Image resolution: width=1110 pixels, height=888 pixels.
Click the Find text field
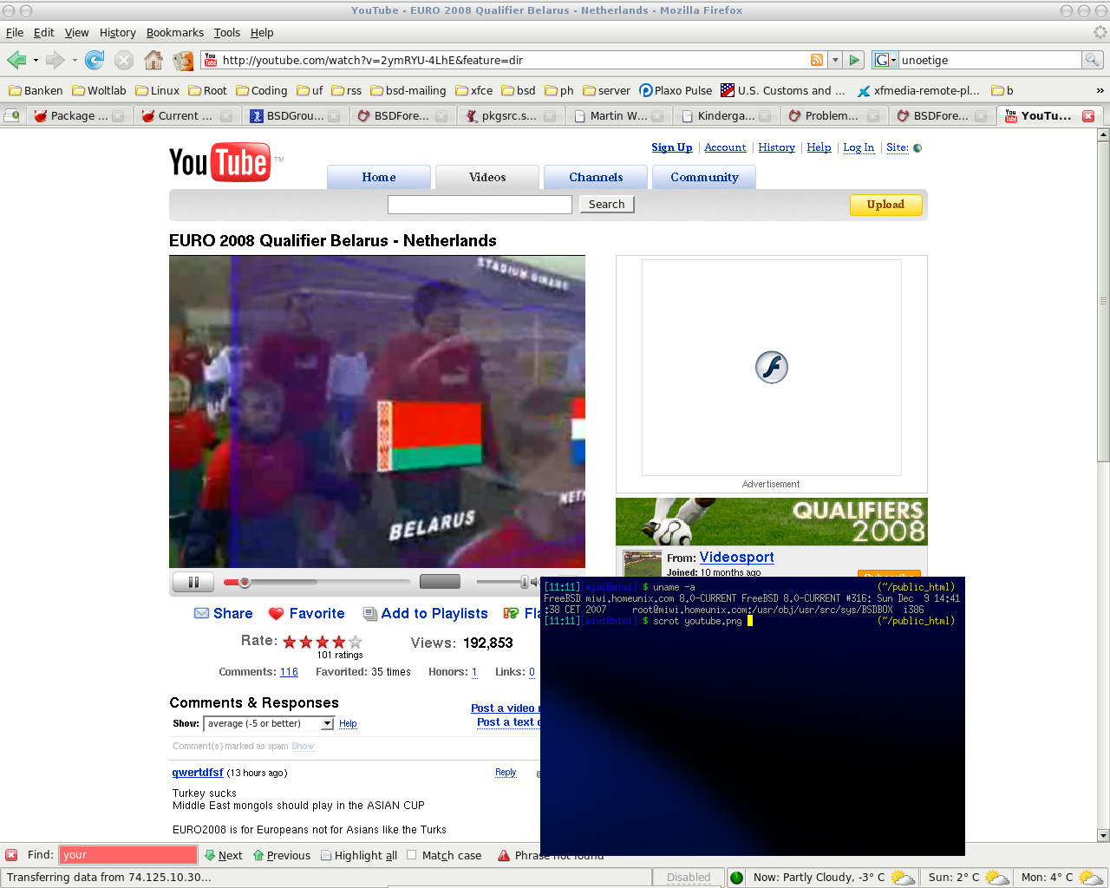click(x=128, y=855)
